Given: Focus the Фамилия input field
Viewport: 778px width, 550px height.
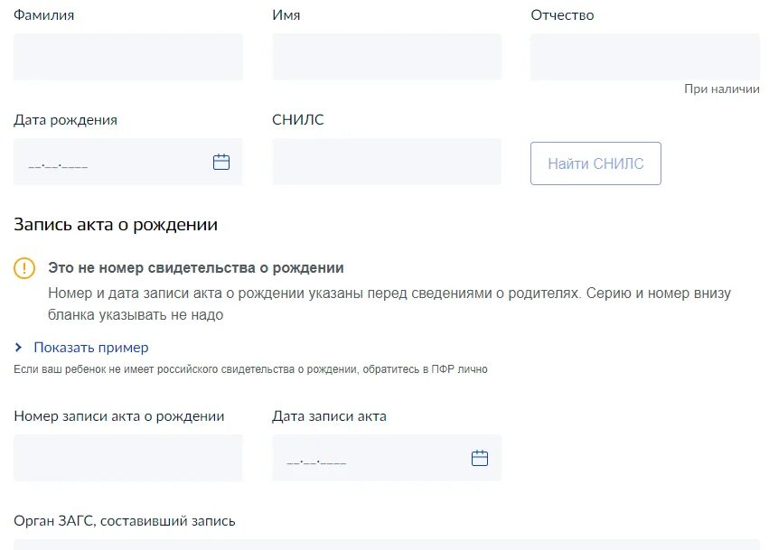Looking at the screenshot, I should [x=128, y=57].
